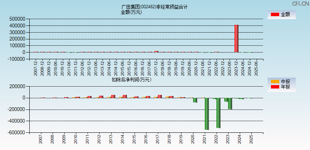
Task: Select the red 2014 annual bar
Action: point(125,96)
